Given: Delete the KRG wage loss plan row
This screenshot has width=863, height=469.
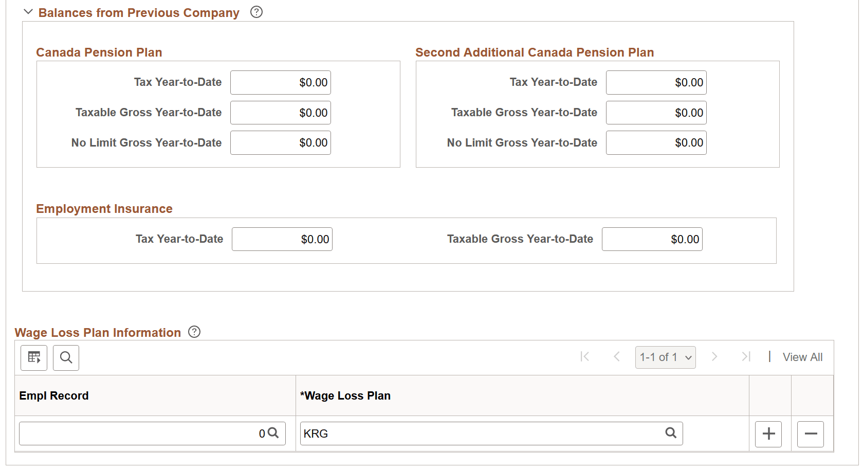Looking at the screenshot, I should (811, 434).
